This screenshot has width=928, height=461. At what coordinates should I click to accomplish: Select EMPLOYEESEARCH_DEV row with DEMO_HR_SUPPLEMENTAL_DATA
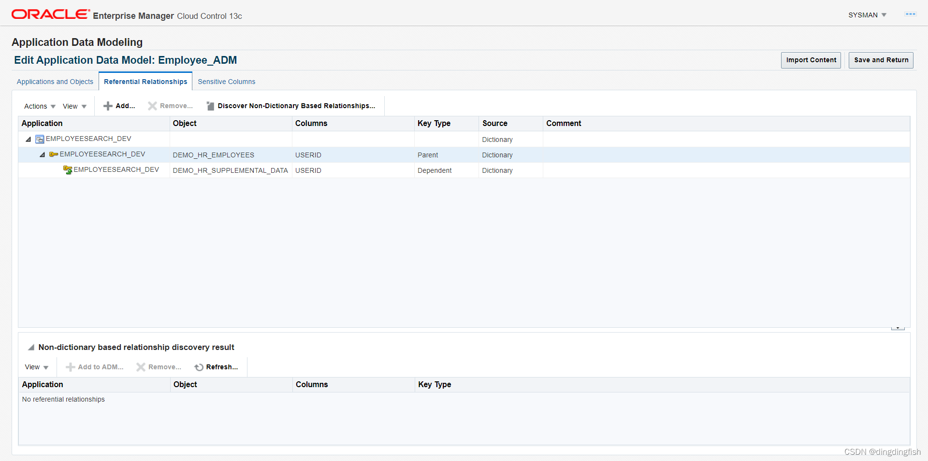click(x=464, y=170)
